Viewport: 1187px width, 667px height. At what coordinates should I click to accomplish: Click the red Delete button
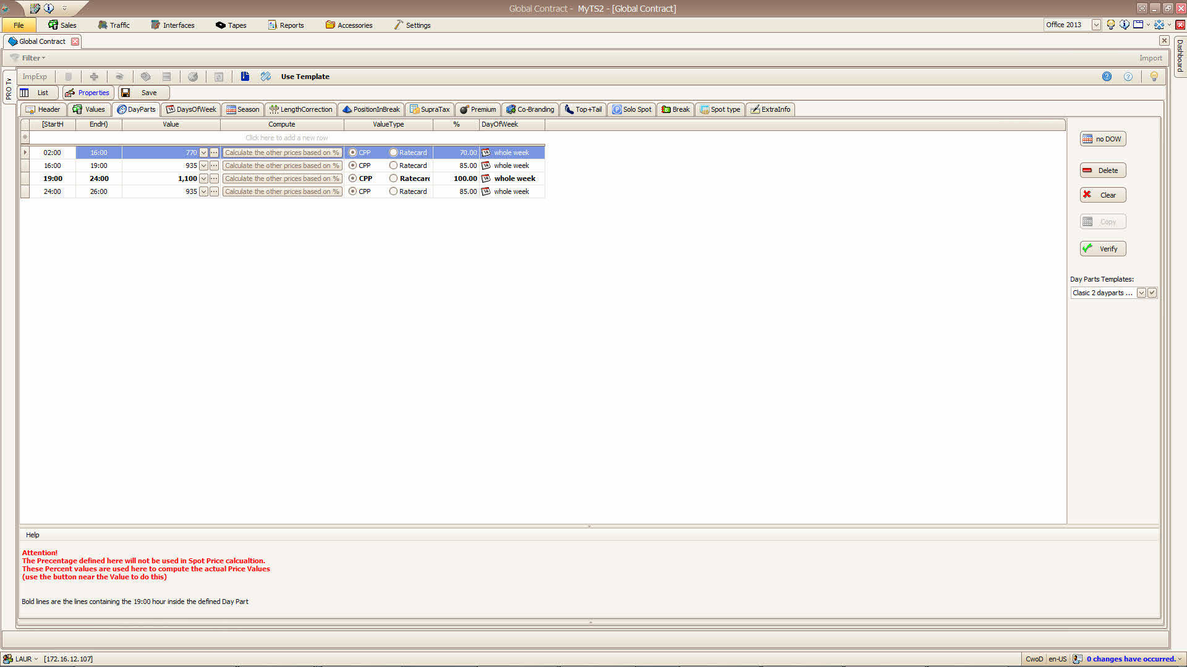pyautogui.click(x=1103, y=170)
